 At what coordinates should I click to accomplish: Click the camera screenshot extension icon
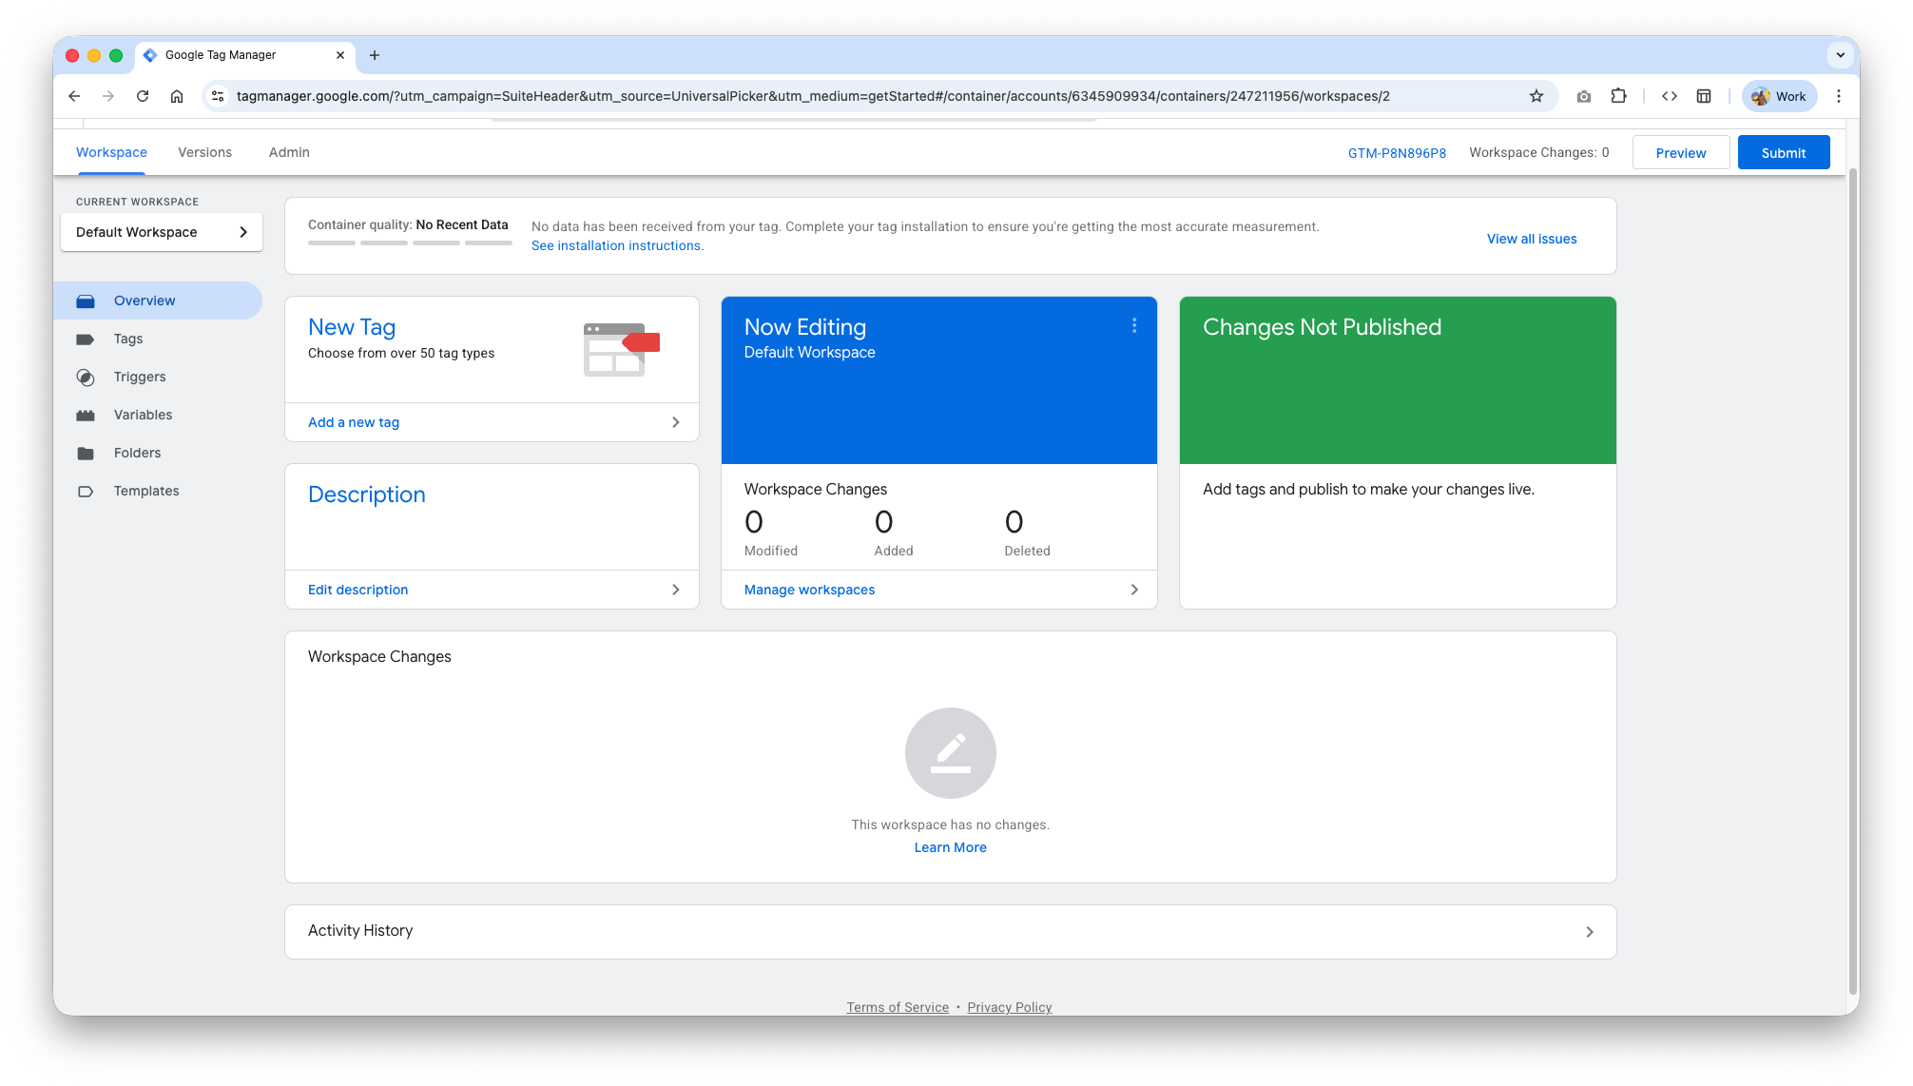(1584, 96)
